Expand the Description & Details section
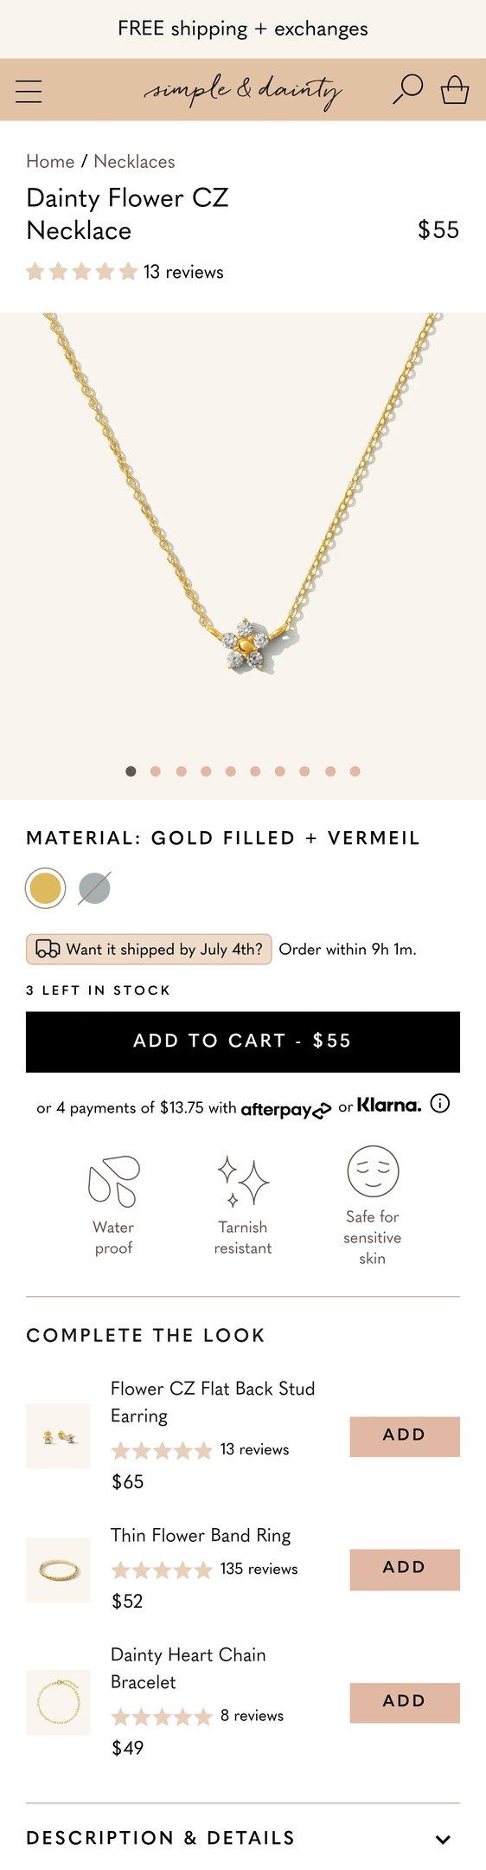This screenshot has height=1870, width=486. 243,1838
